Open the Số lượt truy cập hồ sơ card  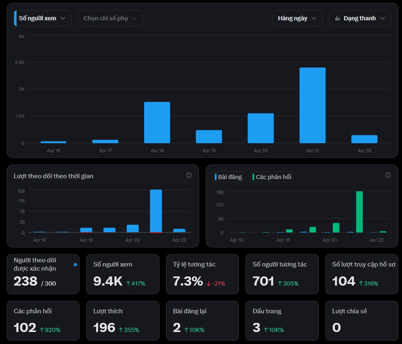pos(362,274)
